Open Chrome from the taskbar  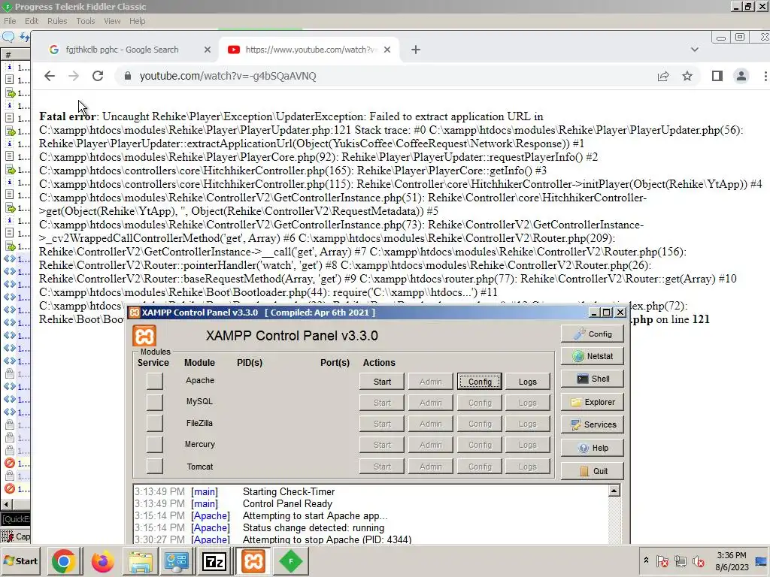click(63, 561)
